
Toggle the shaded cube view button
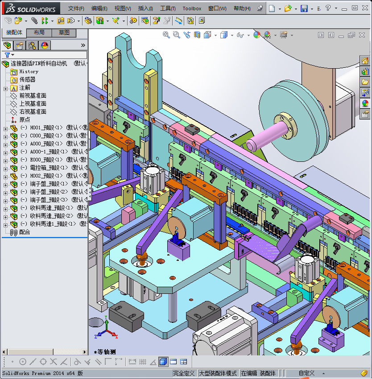pos(164,362)
